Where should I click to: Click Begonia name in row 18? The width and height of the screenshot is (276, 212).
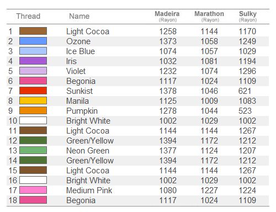tap(81, 200)
